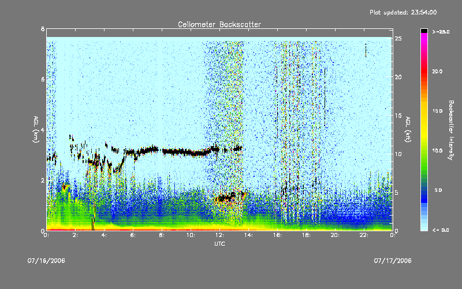Screen dimensions: 462x289
Task: Click the '6:' hour tick label on x-axis
Action: 133,235
